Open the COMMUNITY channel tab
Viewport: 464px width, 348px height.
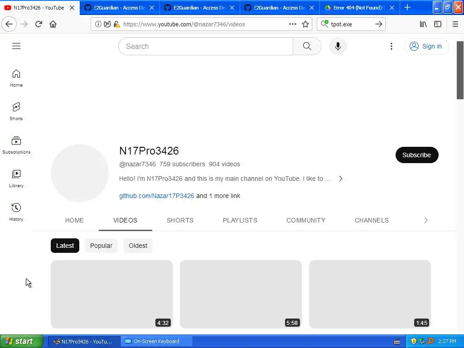coord(306,220)
